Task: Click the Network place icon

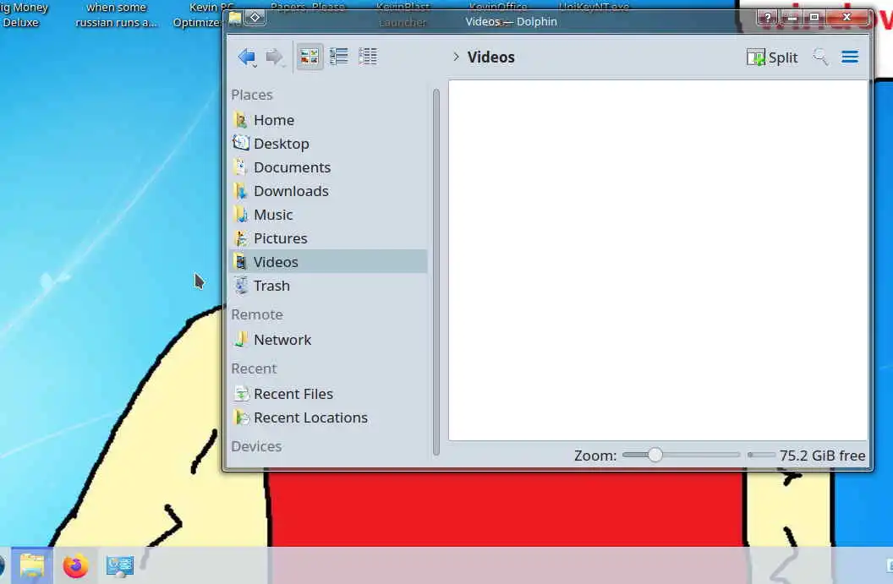Action: pos(241,339)
